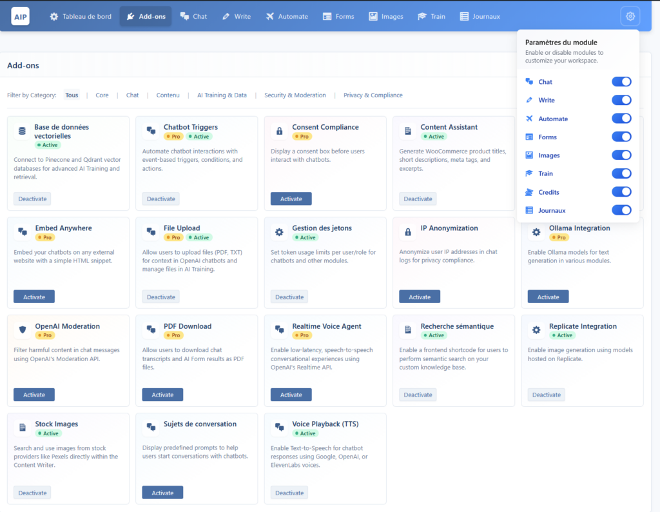660x512 pixels.
Task: Click the Realtime Voice Agent chat icon
Action: 279,330
